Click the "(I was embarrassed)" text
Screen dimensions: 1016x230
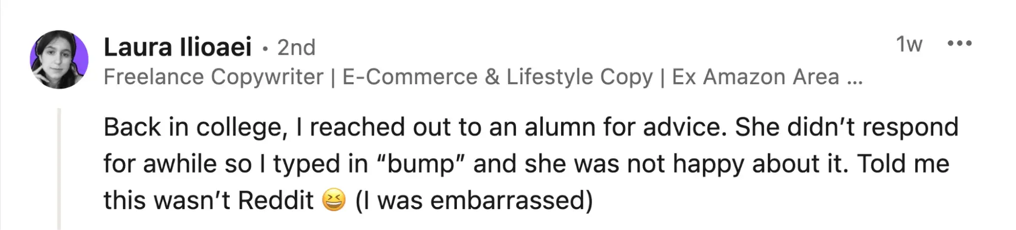pos(474,200)
